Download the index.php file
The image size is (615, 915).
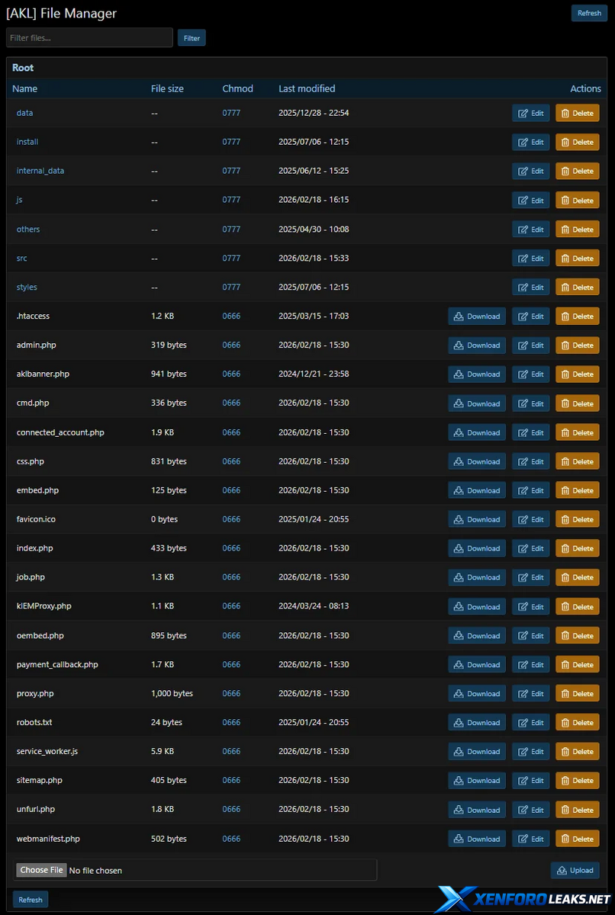476,548
